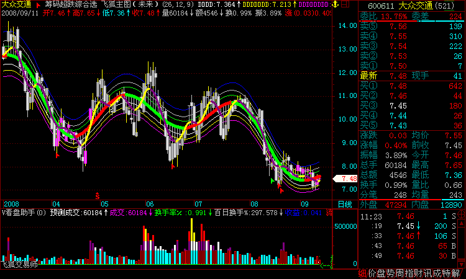Open the 财 finance tab
Image resolution: width=466 pixels, height=279 pixels.
(418, 273)
